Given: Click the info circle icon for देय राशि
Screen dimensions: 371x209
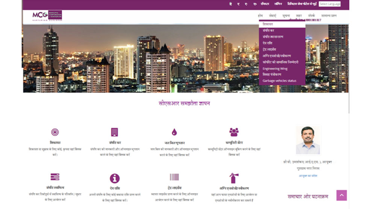Looking at the screenshot, I should (115, 178).
